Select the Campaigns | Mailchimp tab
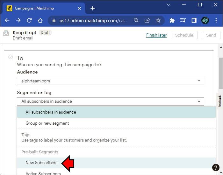 coord(44,8)
